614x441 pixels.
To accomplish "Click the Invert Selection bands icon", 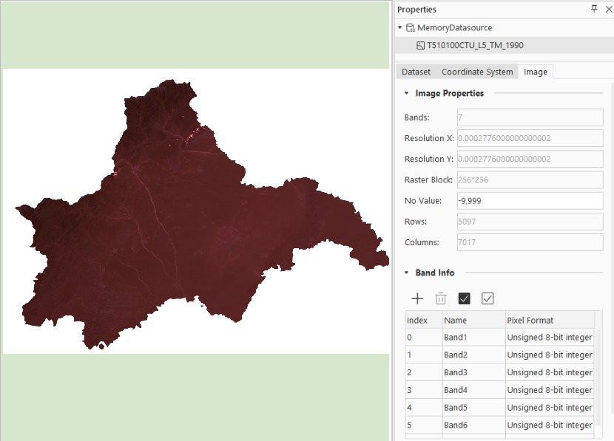I will pos(488,298).
